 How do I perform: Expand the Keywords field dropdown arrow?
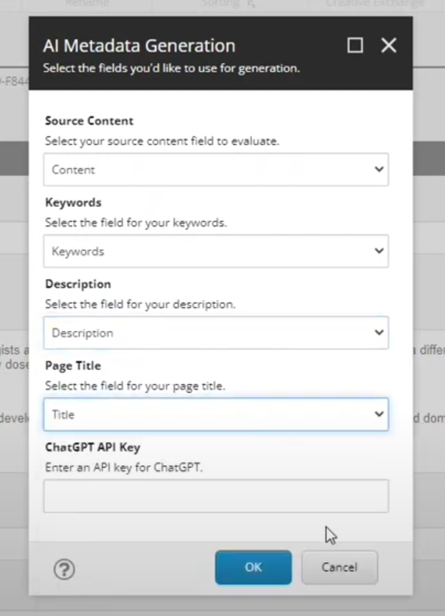[x=379, y=251]
